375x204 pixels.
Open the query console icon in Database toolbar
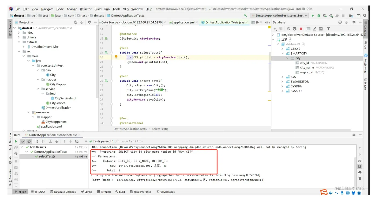tap(321, 29)
